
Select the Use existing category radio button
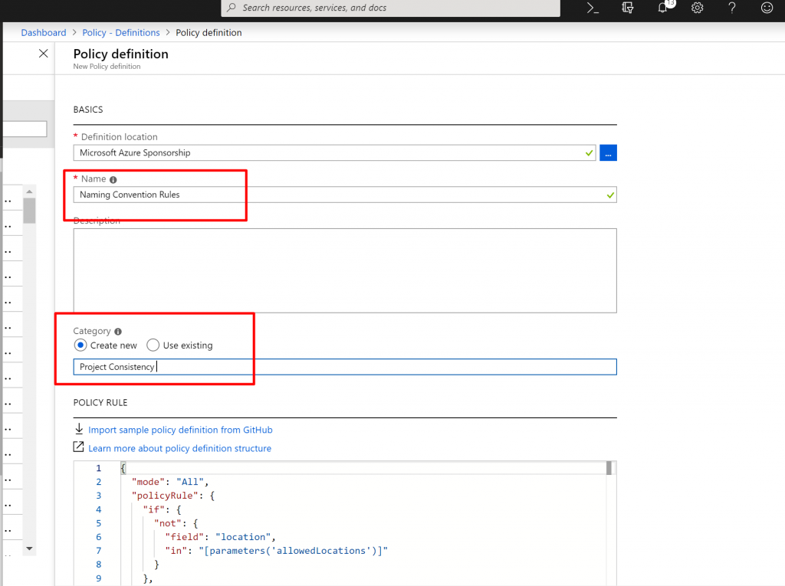153,345
